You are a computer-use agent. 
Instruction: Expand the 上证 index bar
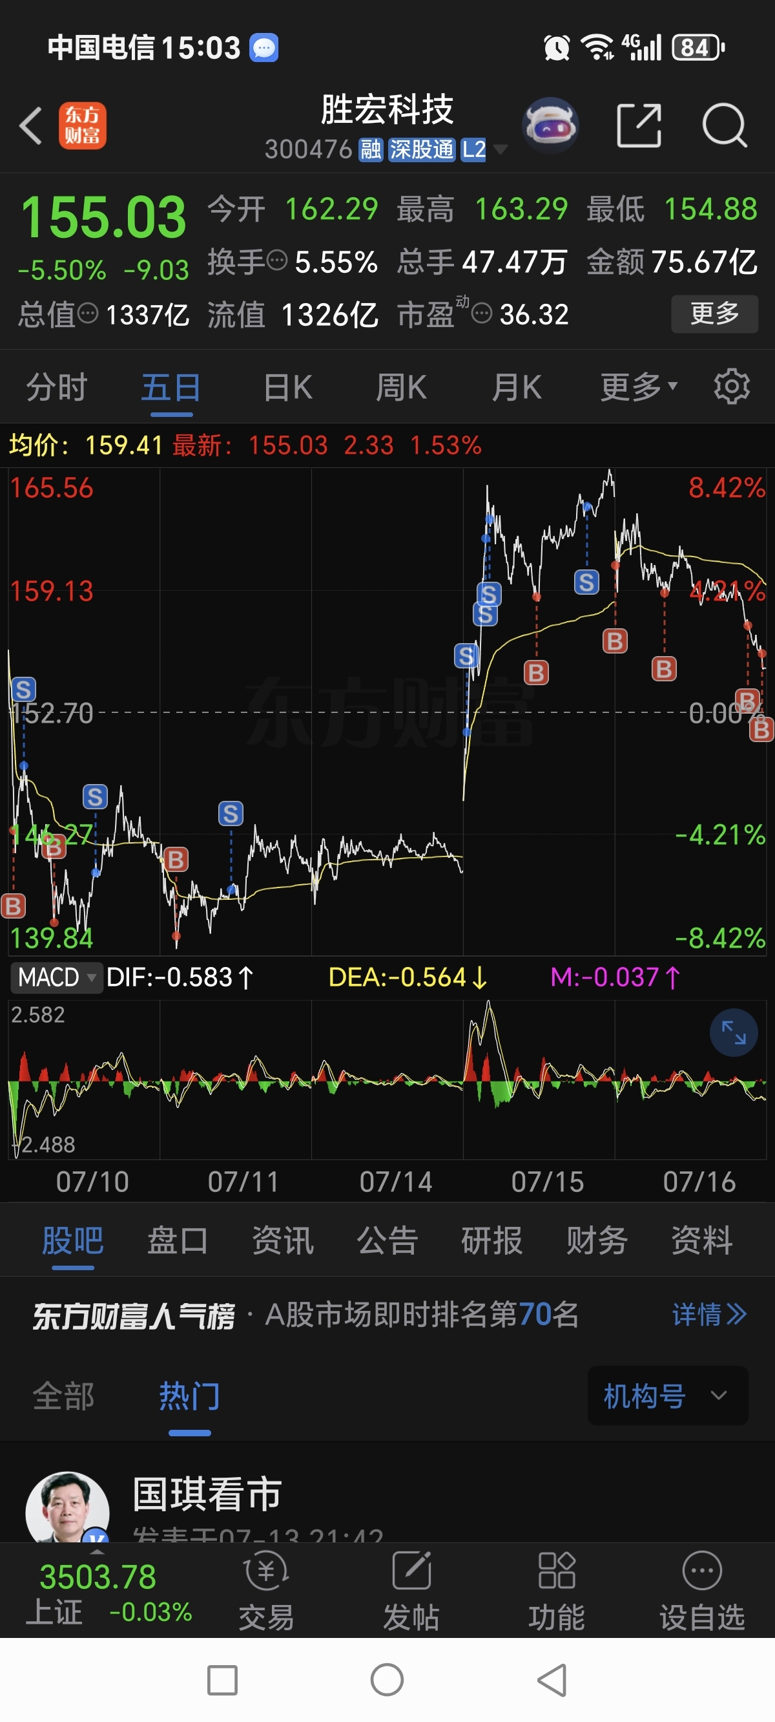(98, 1553)
